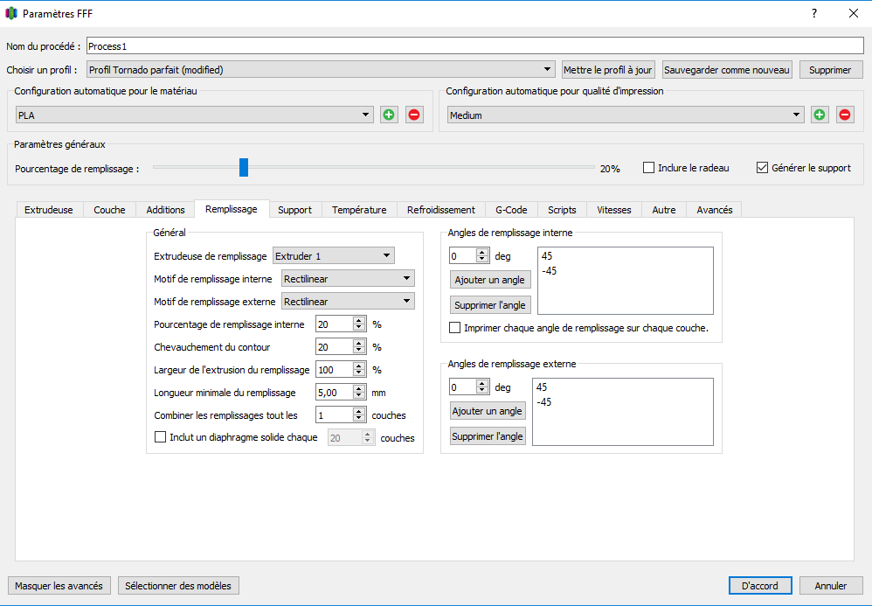Remove the PLA material configuration (red minus)
This screenshot has width=872, height=606.
coord(414,115)
